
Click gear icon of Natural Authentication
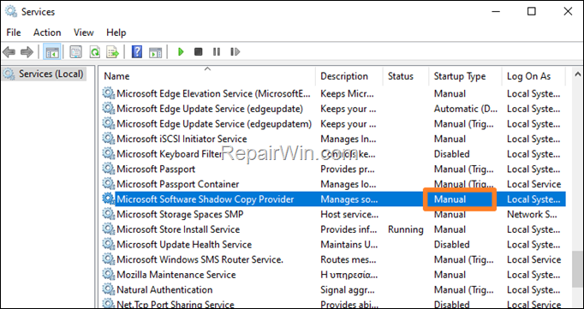coord(109,289)
